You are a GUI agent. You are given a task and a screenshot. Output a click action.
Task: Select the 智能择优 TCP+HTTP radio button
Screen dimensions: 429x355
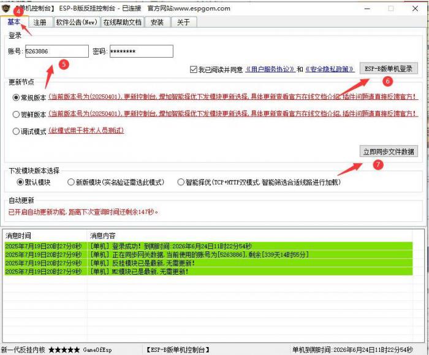pos(181,182)
